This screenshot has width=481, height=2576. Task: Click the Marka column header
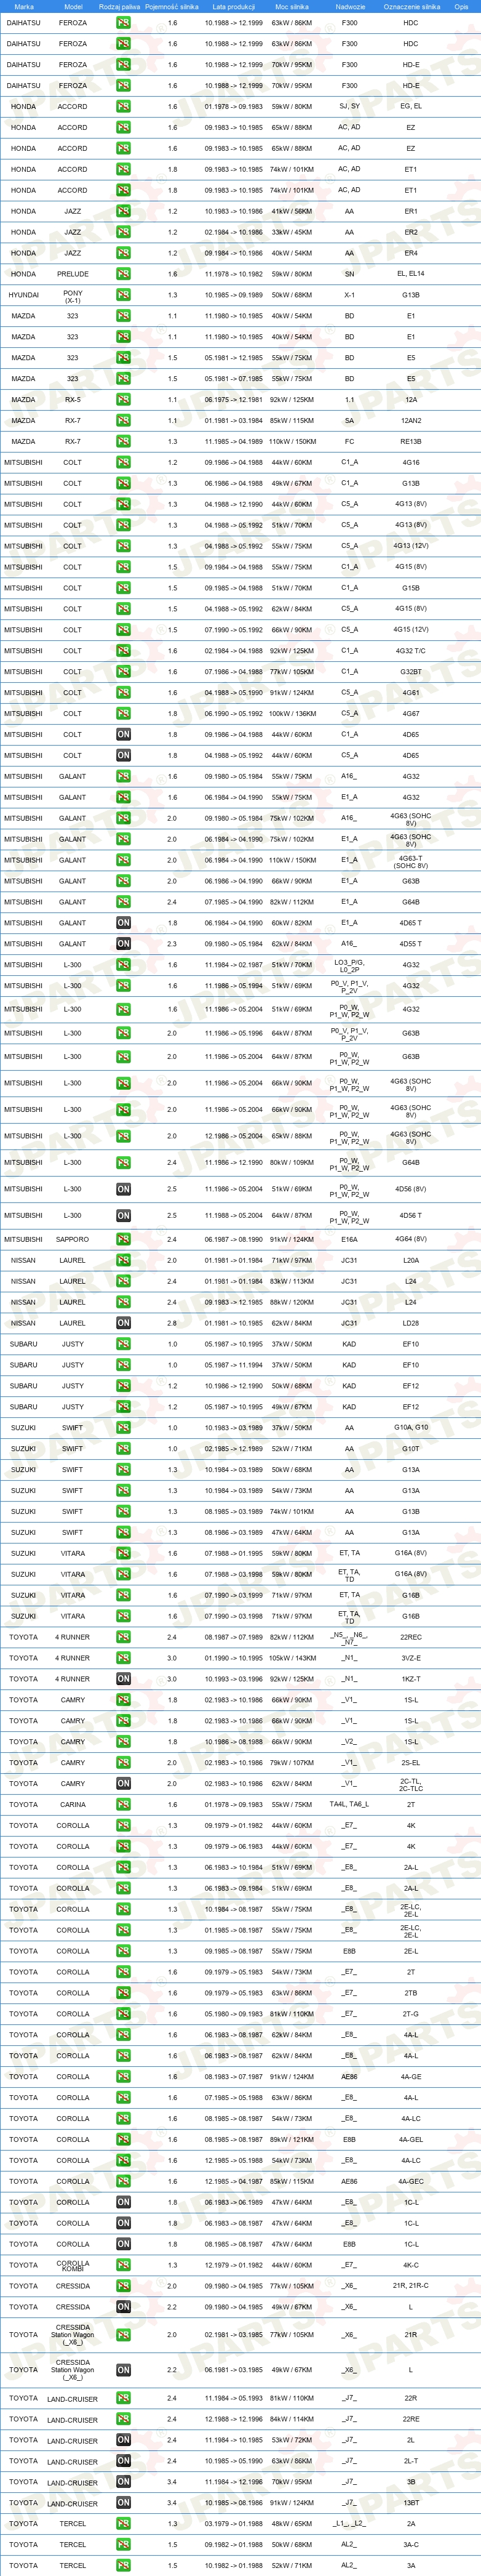[24, 6]
